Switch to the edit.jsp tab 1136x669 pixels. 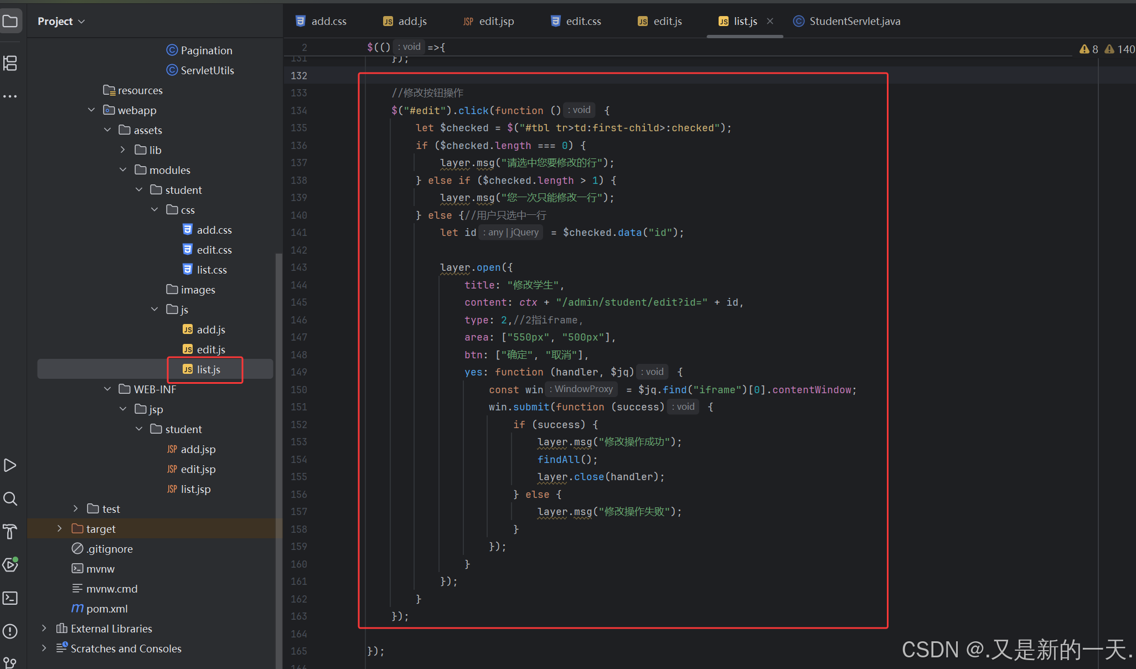(x=489, y=21)
